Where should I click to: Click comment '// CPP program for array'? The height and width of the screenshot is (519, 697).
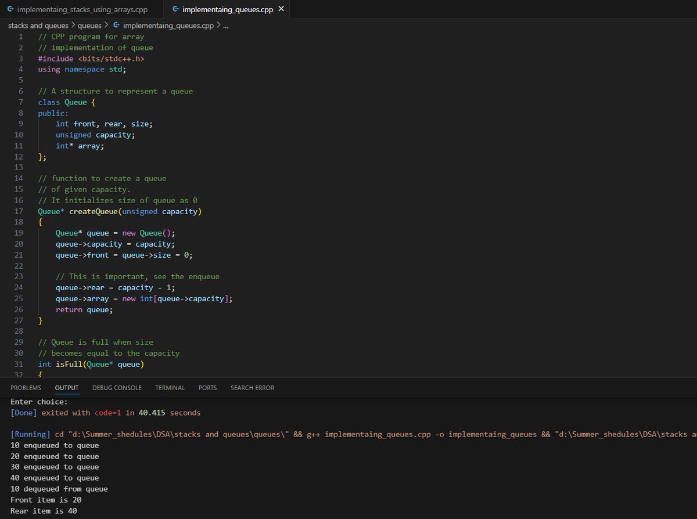[91, 37]
